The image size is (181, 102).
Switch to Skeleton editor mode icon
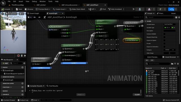(140, 9)
